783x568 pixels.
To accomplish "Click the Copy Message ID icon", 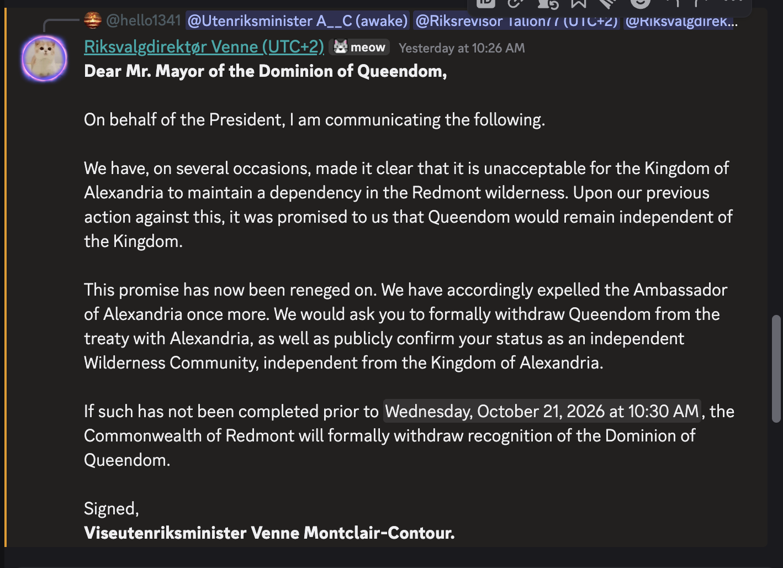I will [x=486, y=3].
